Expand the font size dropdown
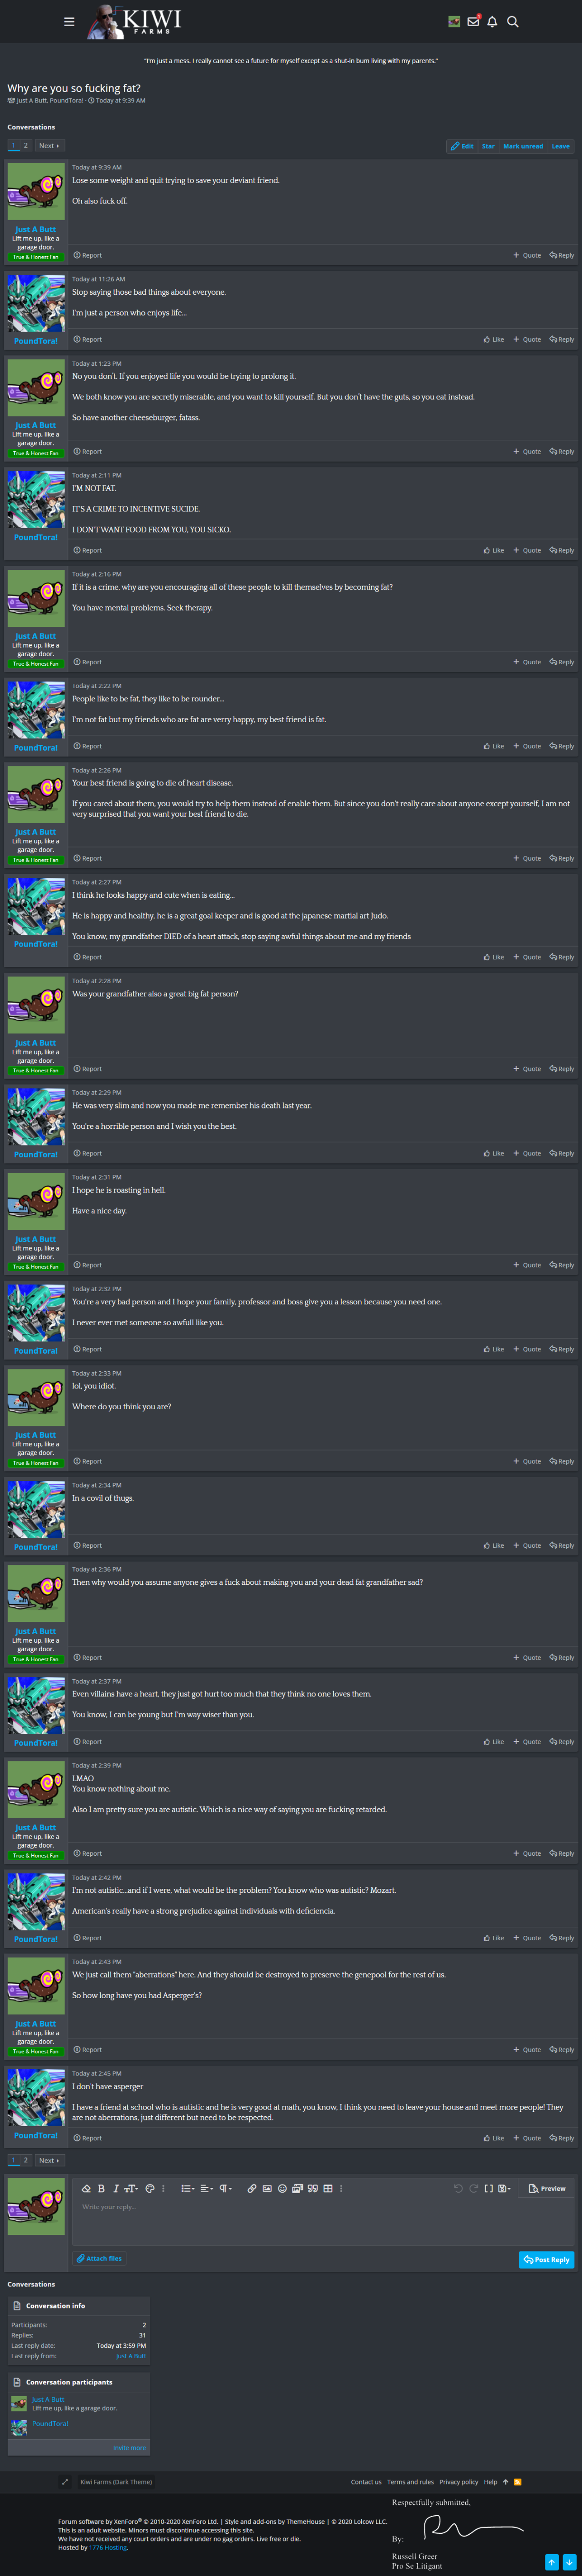 click(131, 2188)
